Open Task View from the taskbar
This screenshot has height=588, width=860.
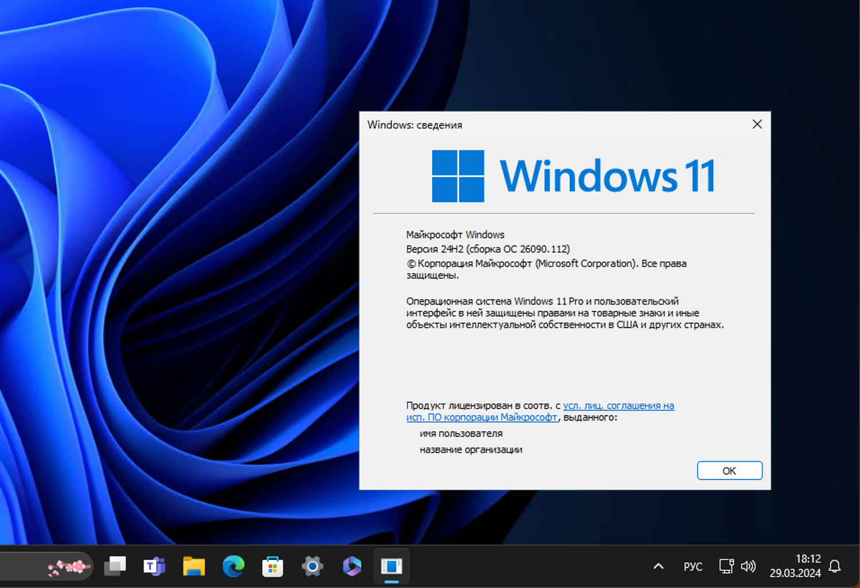115,567
